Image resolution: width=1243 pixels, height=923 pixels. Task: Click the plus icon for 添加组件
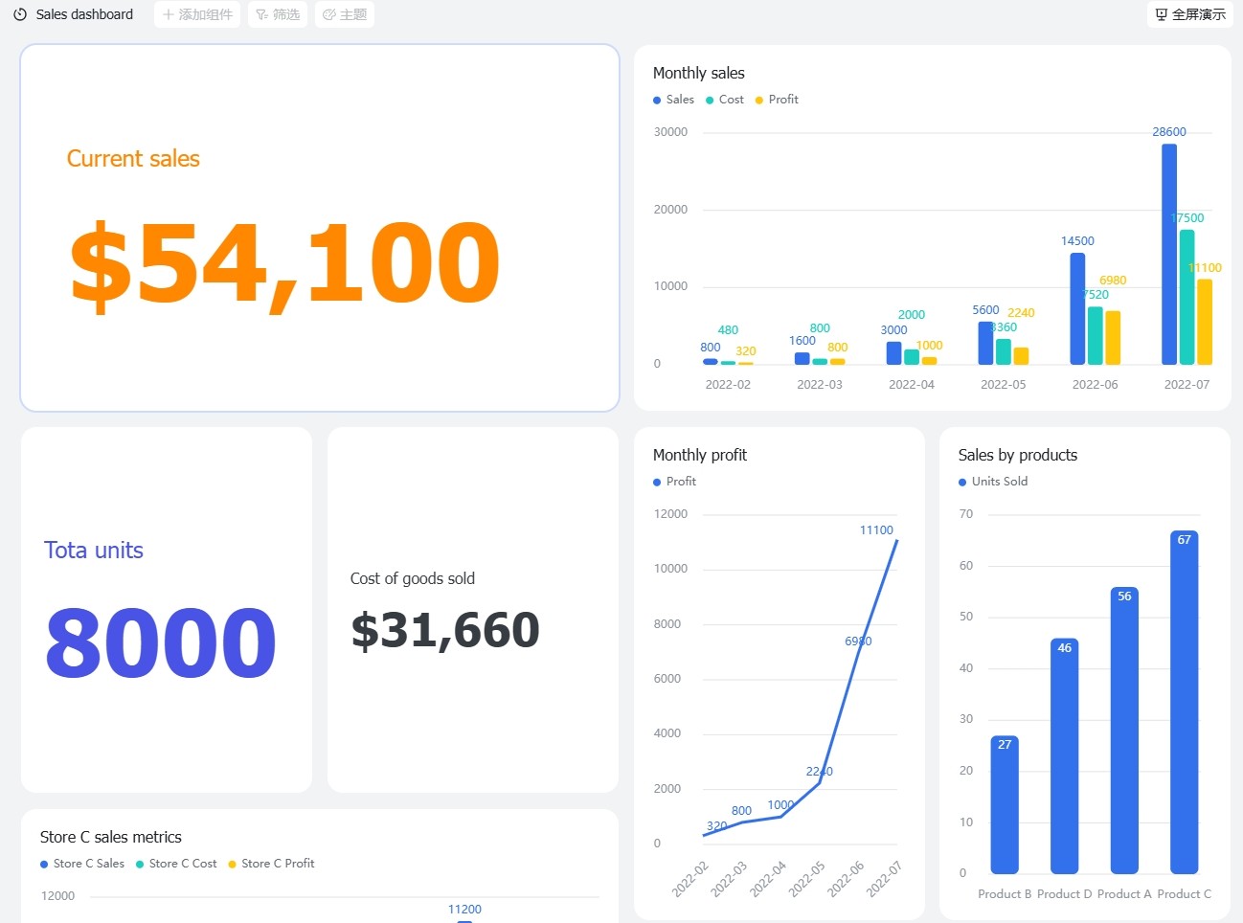[169, 14]
